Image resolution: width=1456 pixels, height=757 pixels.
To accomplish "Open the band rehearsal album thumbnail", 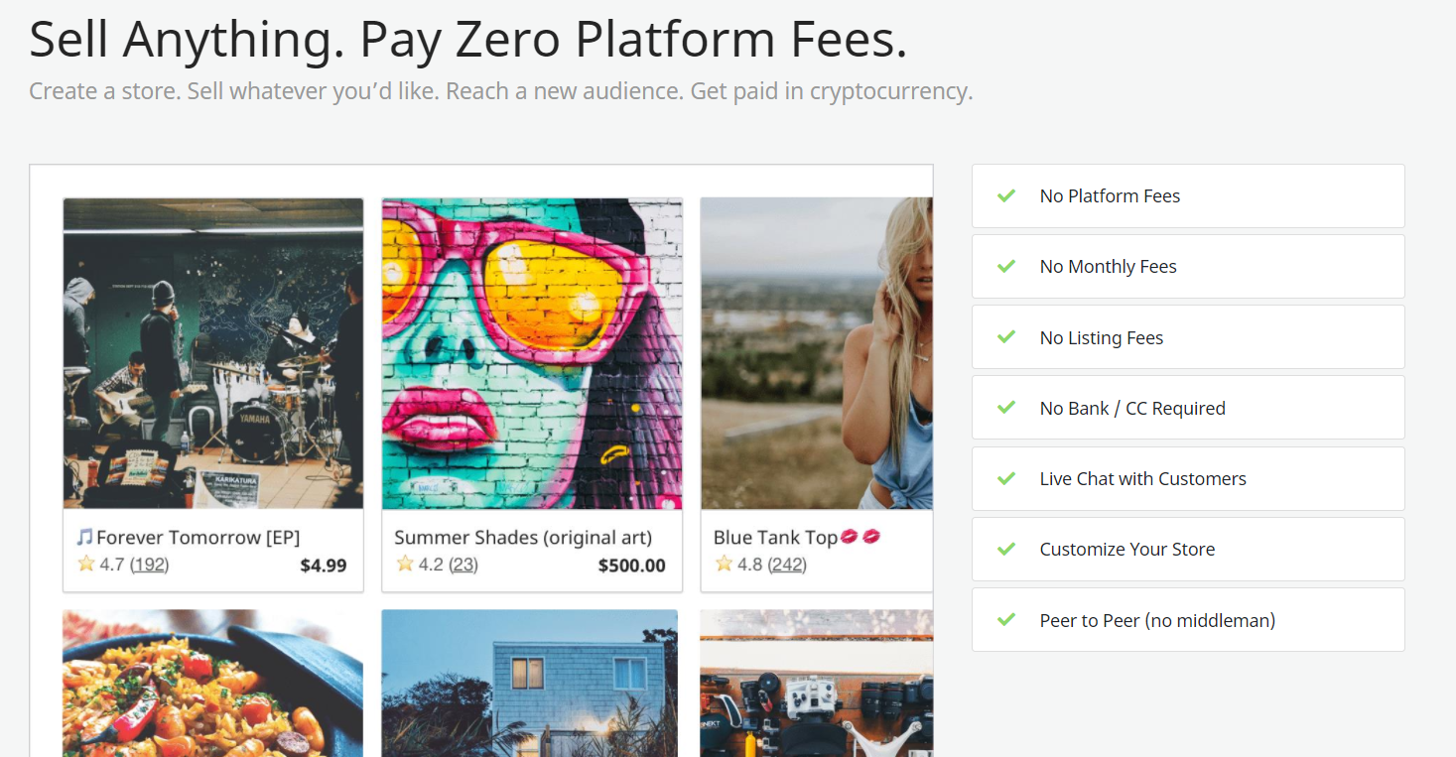I will 213,354.
